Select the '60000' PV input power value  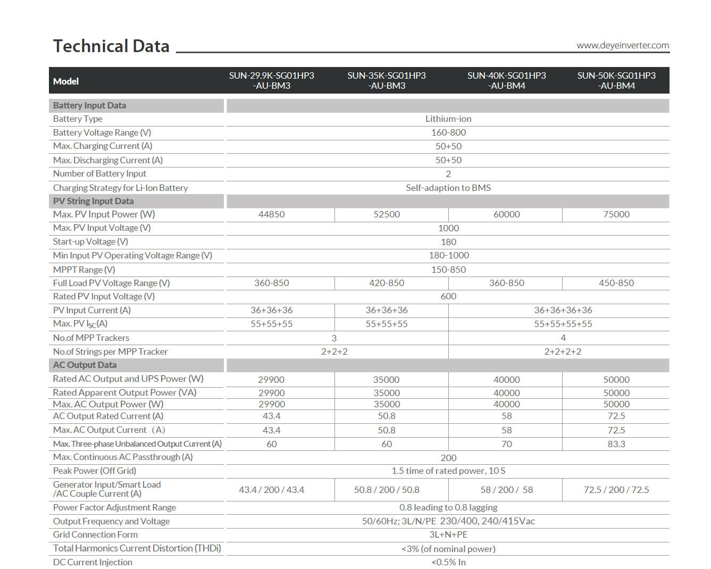click(x=507, y=214)
